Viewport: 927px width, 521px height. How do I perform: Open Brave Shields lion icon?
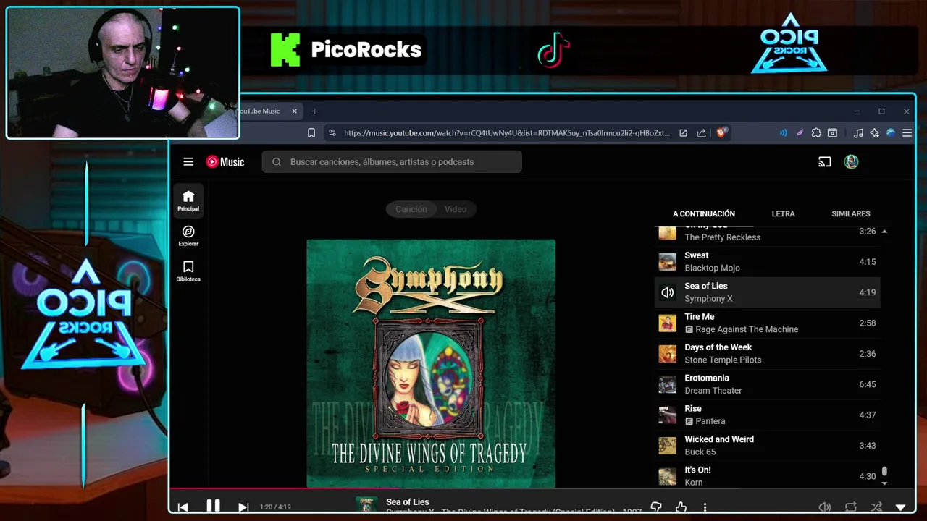(721, 132)
